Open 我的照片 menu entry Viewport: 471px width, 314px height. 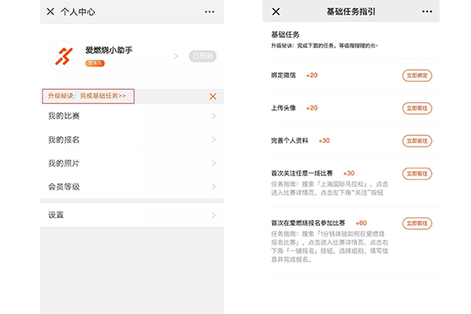(133, 163)
